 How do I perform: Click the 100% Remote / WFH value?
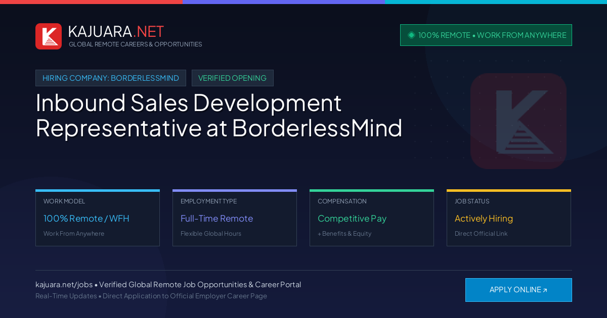(x=86, y=219)
